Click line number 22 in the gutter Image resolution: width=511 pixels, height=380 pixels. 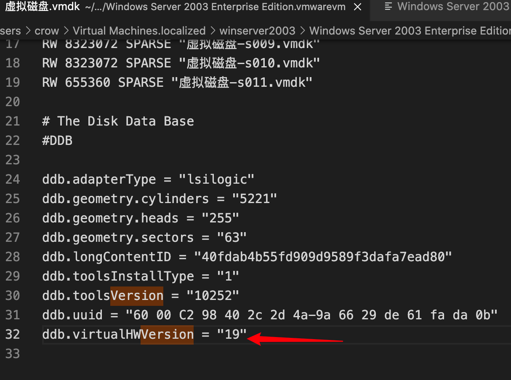13,140
